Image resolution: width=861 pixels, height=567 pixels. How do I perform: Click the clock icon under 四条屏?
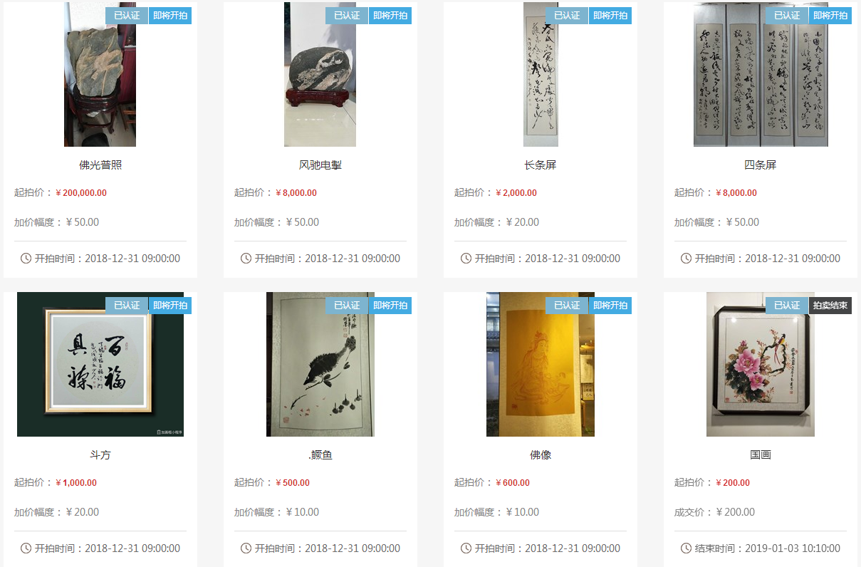click(x=686, y=259)
